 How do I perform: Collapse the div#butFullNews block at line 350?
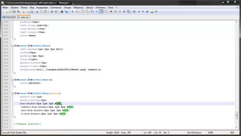point(13,46)
